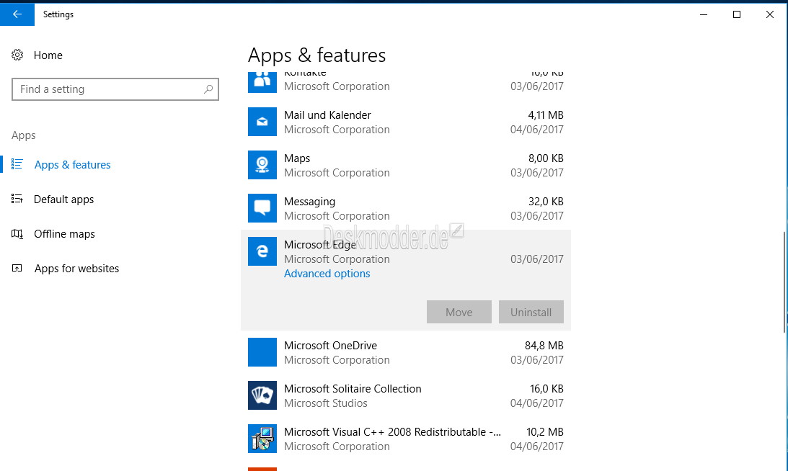Open Apps for websites page

pyautogui.click(x=76, y=269)
